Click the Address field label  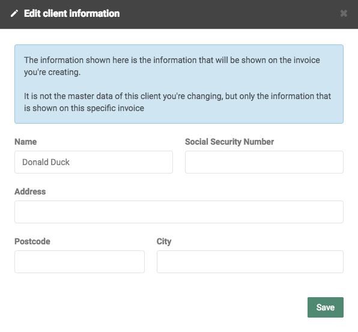point(30,192)
